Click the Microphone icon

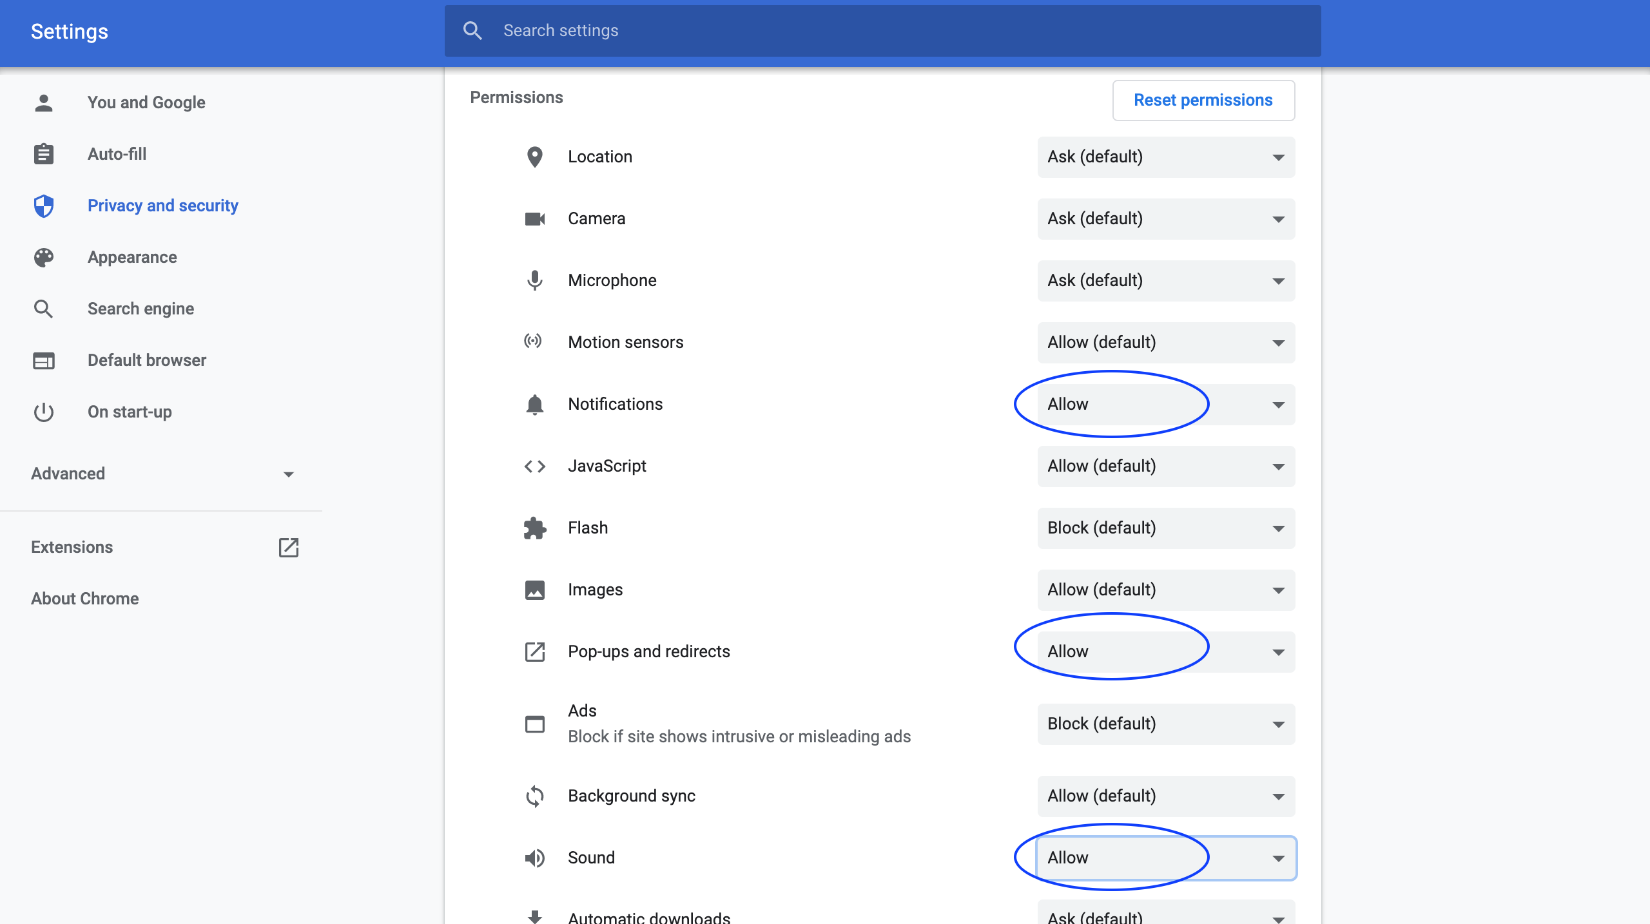point(534,280)
